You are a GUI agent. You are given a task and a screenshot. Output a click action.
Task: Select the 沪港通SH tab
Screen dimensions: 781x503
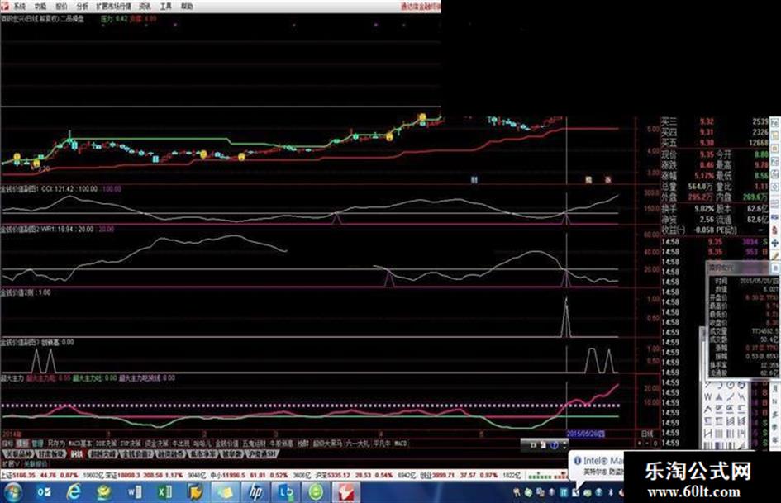pos(262,454)
